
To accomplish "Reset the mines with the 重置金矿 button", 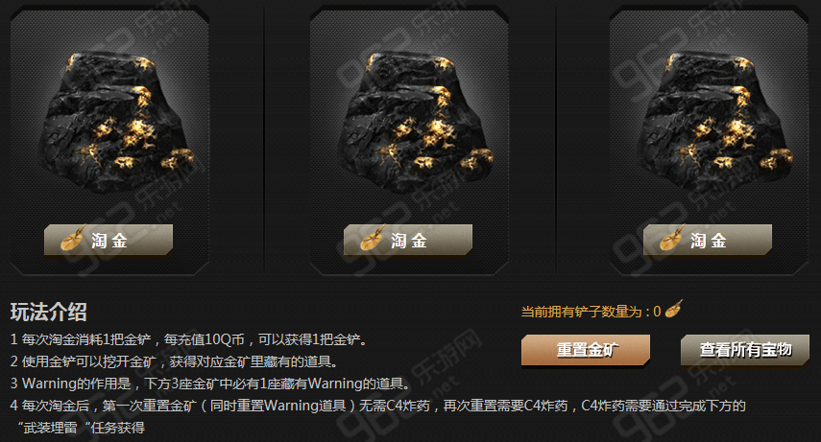I will point(586,350).
